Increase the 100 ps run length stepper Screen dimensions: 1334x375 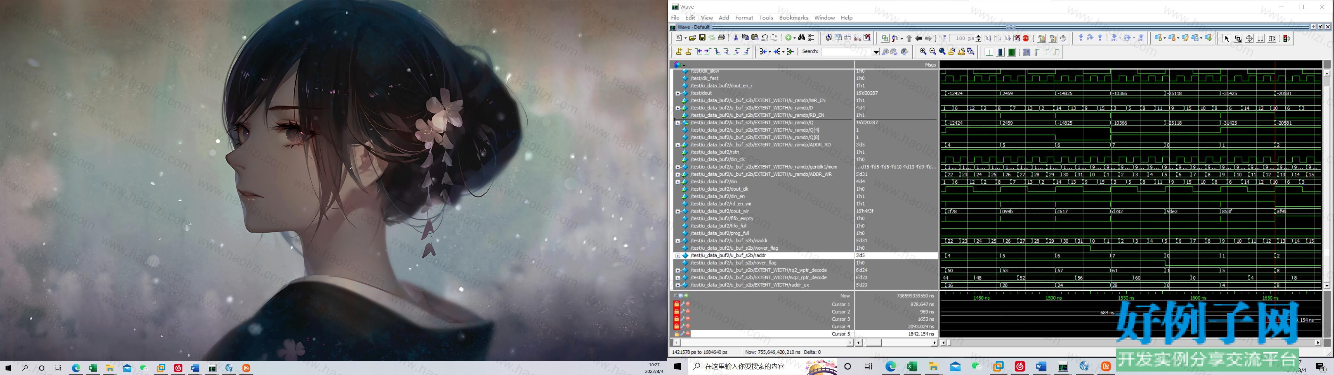(x=979, y=36)
